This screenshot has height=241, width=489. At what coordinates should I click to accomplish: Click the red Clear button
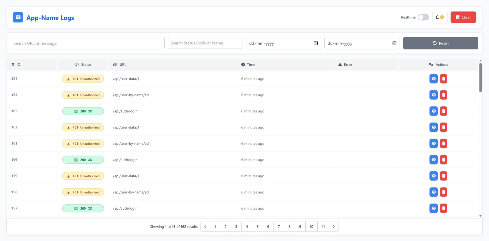[463, 17]
